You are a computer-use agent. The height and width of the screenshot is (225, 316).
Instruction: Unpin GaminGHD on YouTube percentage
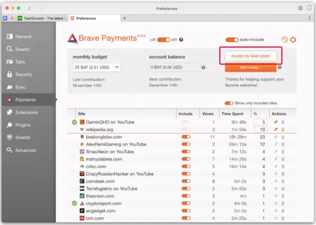(x=276, y=122)
